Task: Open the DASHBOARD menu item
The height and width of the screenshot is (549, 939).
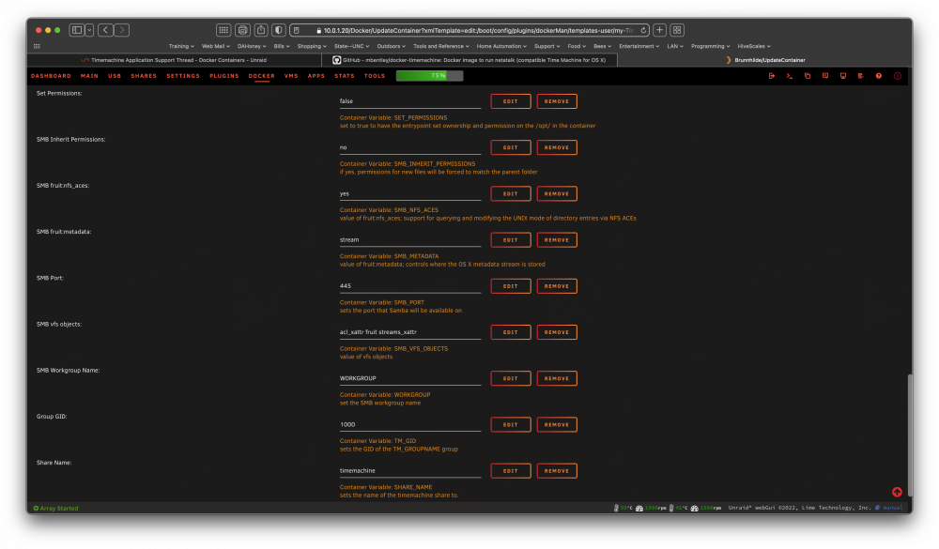Action: (51, 76)
